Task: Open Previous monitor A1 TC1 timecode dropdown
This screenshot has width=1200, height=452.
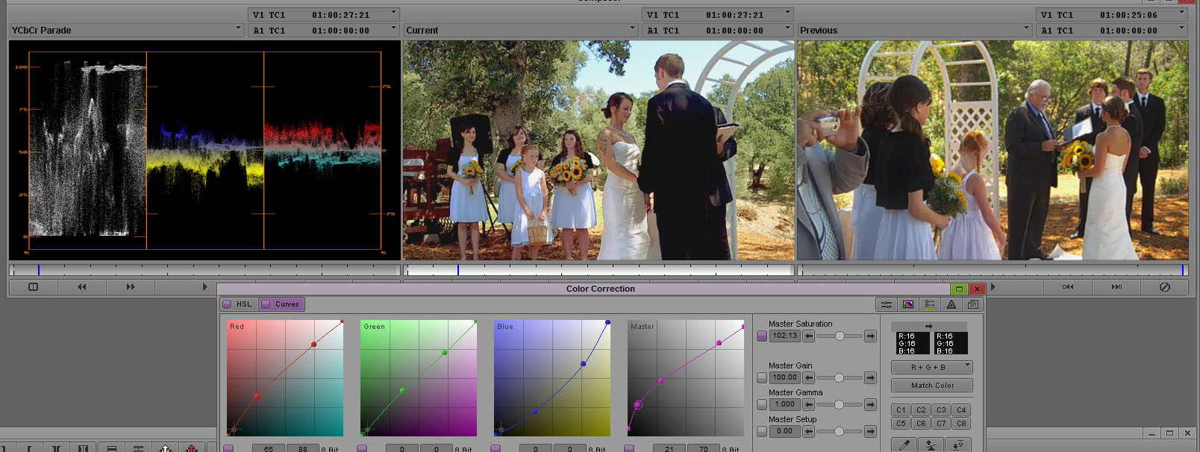Action: click(x=1112, y=30)
